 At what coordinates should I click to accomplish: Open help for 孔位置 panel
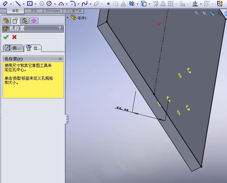pos(60,29)
